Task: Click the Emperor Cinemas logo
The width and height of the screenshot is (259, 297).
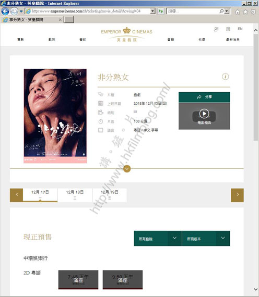Action: pyautogui.click(x=127, y=34)
